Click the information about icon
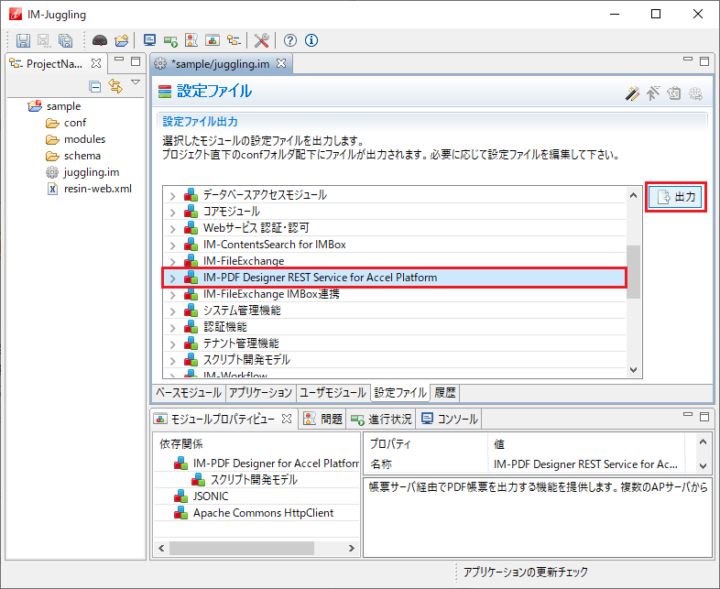Screen dimensions: 720x589 (311, 40)
